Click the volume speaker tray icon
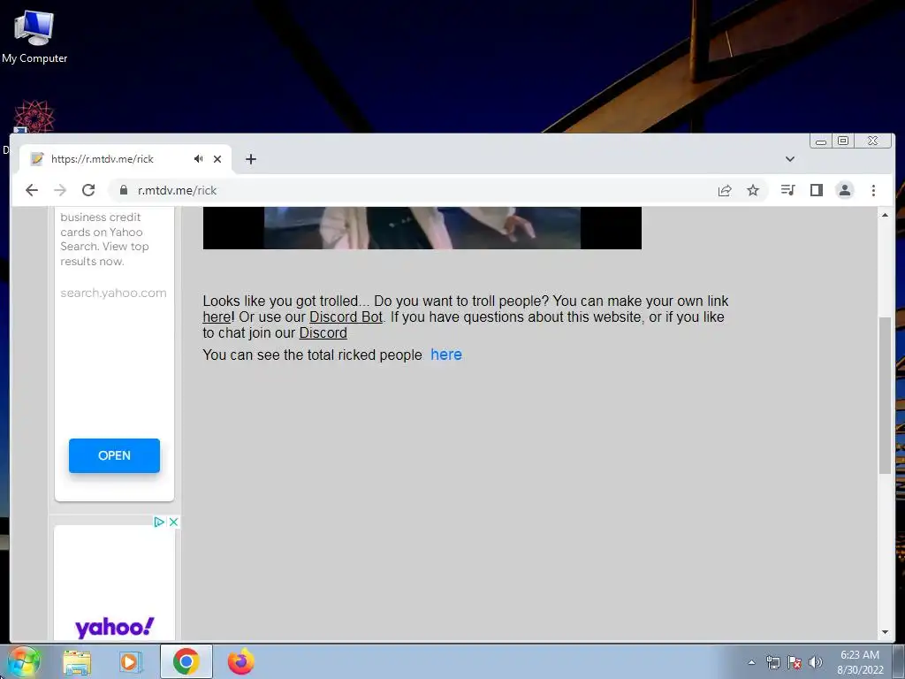The width and height of the screenshot is (905, 679). 815,663
